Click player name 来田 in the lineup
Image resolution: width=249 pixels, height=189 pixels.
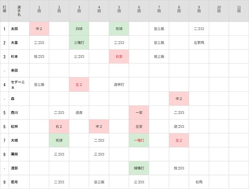point(15,70)
